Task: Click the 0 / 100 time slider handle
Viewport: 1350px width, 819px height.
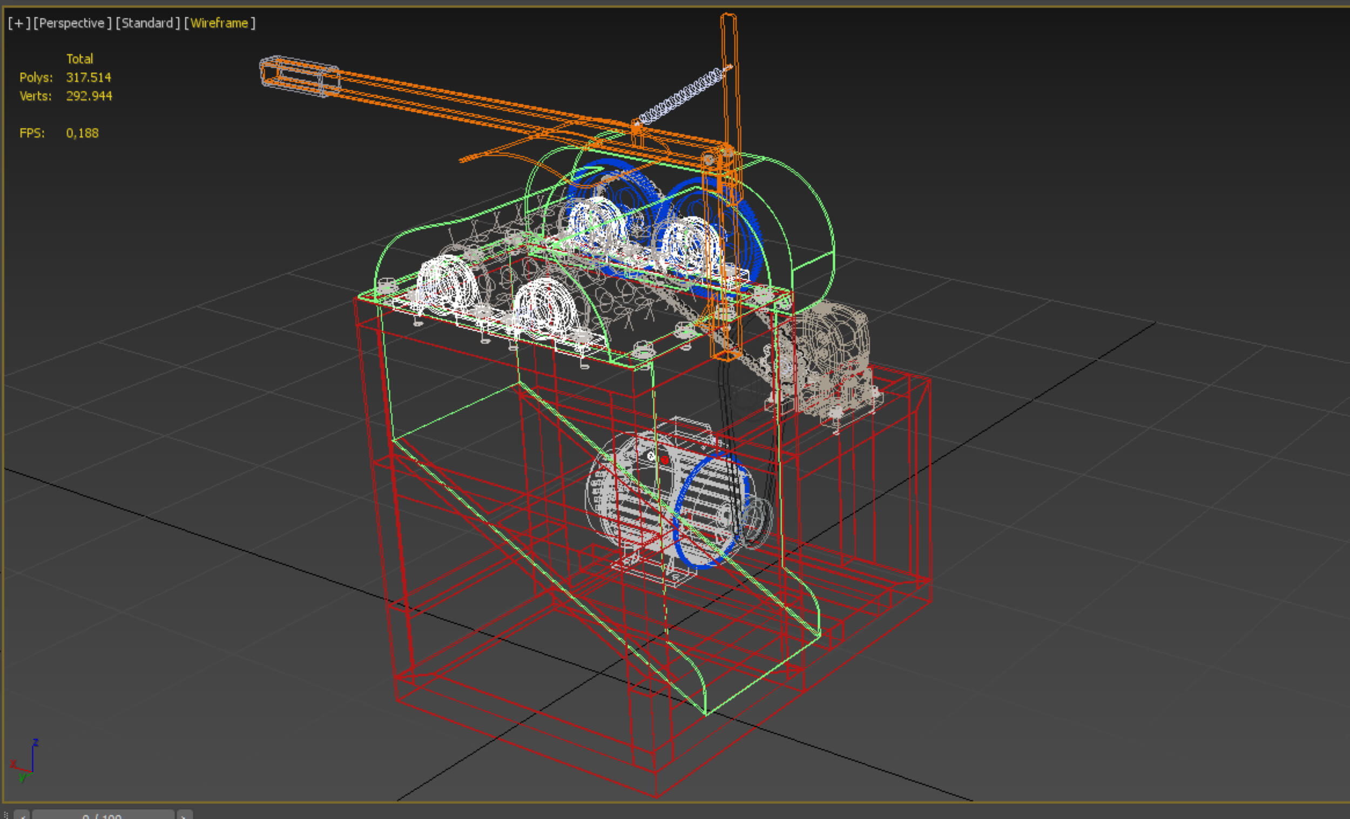Action: 103,815
